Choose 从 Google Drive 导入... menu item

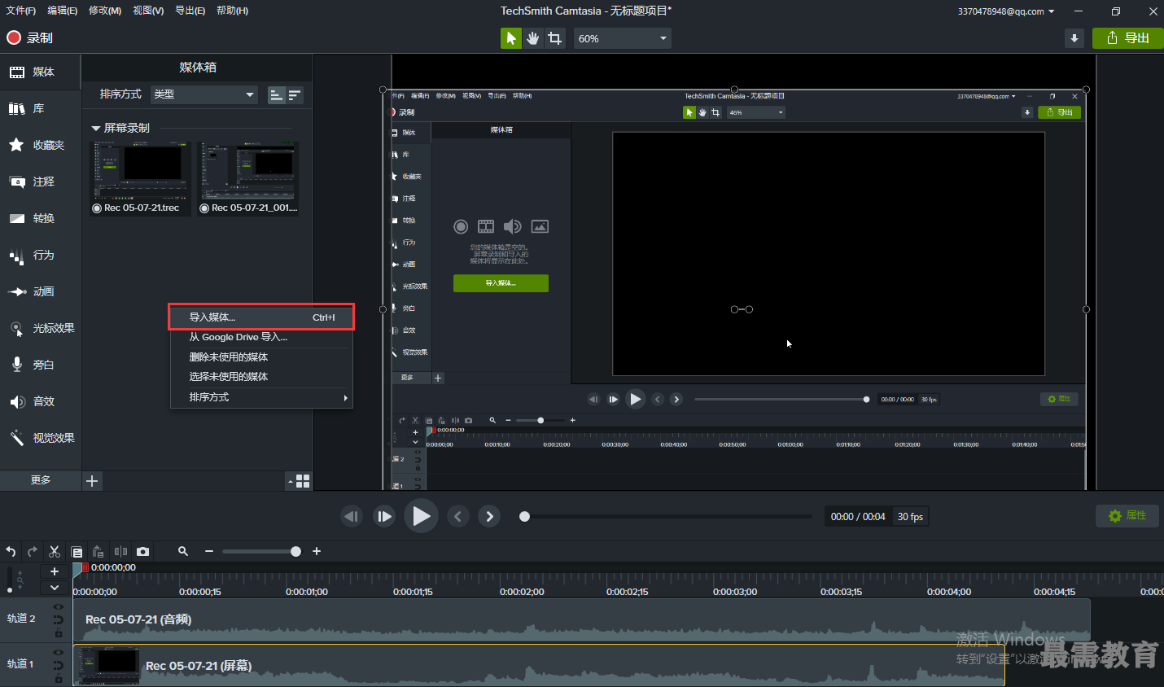coord(261,337)
